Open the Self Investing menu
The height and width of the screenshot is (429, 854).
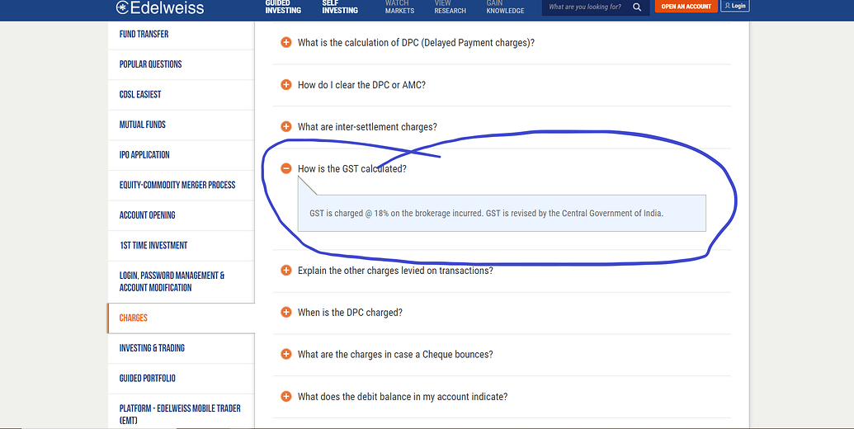pos(339,7)
